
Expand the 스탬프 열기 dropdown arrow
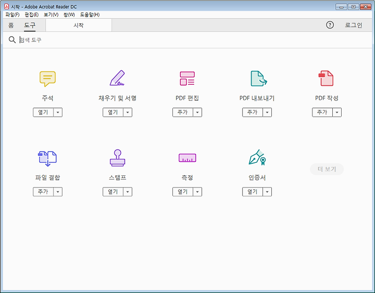point(128,192)
